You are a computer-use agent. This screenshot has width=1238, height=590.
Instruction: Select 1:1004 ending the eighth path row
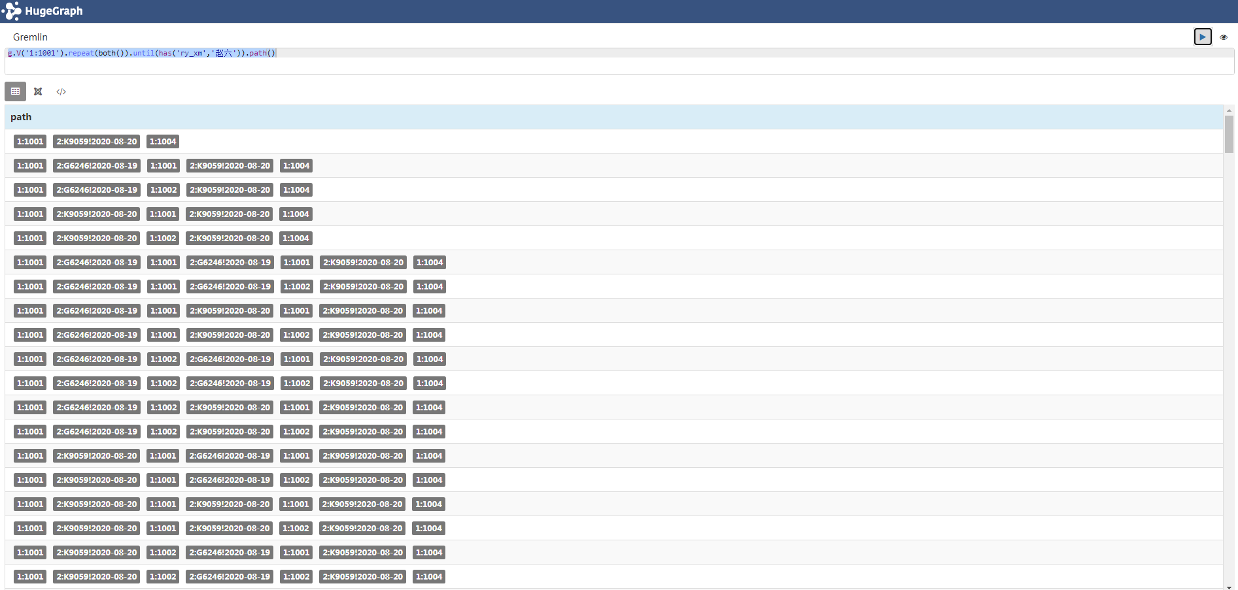[x=429, y=311]
